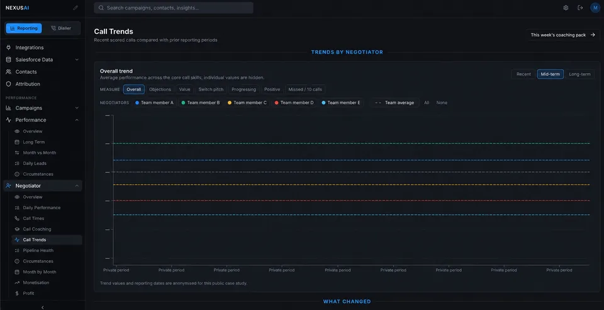Collapse the Performance section chevron

click(x=77, y=120)
